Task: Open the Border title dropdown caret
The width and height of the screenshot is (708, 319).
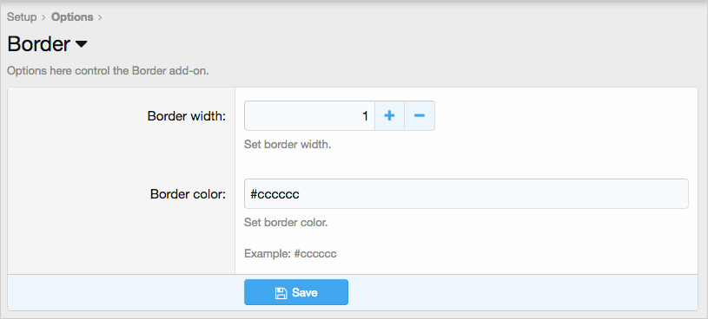Action: point(81,44)
